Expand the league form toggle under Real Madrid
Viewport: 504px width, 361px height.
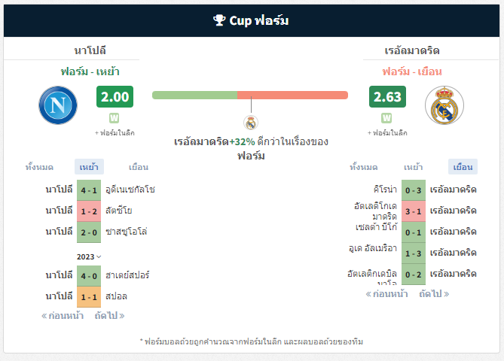click(387, 133)
